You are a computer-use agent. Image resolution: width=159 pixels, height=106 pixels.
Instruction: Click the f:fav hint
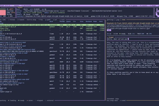coord(41,20)
